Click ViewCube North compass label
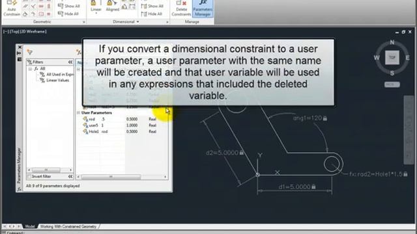The image size is (417, 234). [392, 42]
